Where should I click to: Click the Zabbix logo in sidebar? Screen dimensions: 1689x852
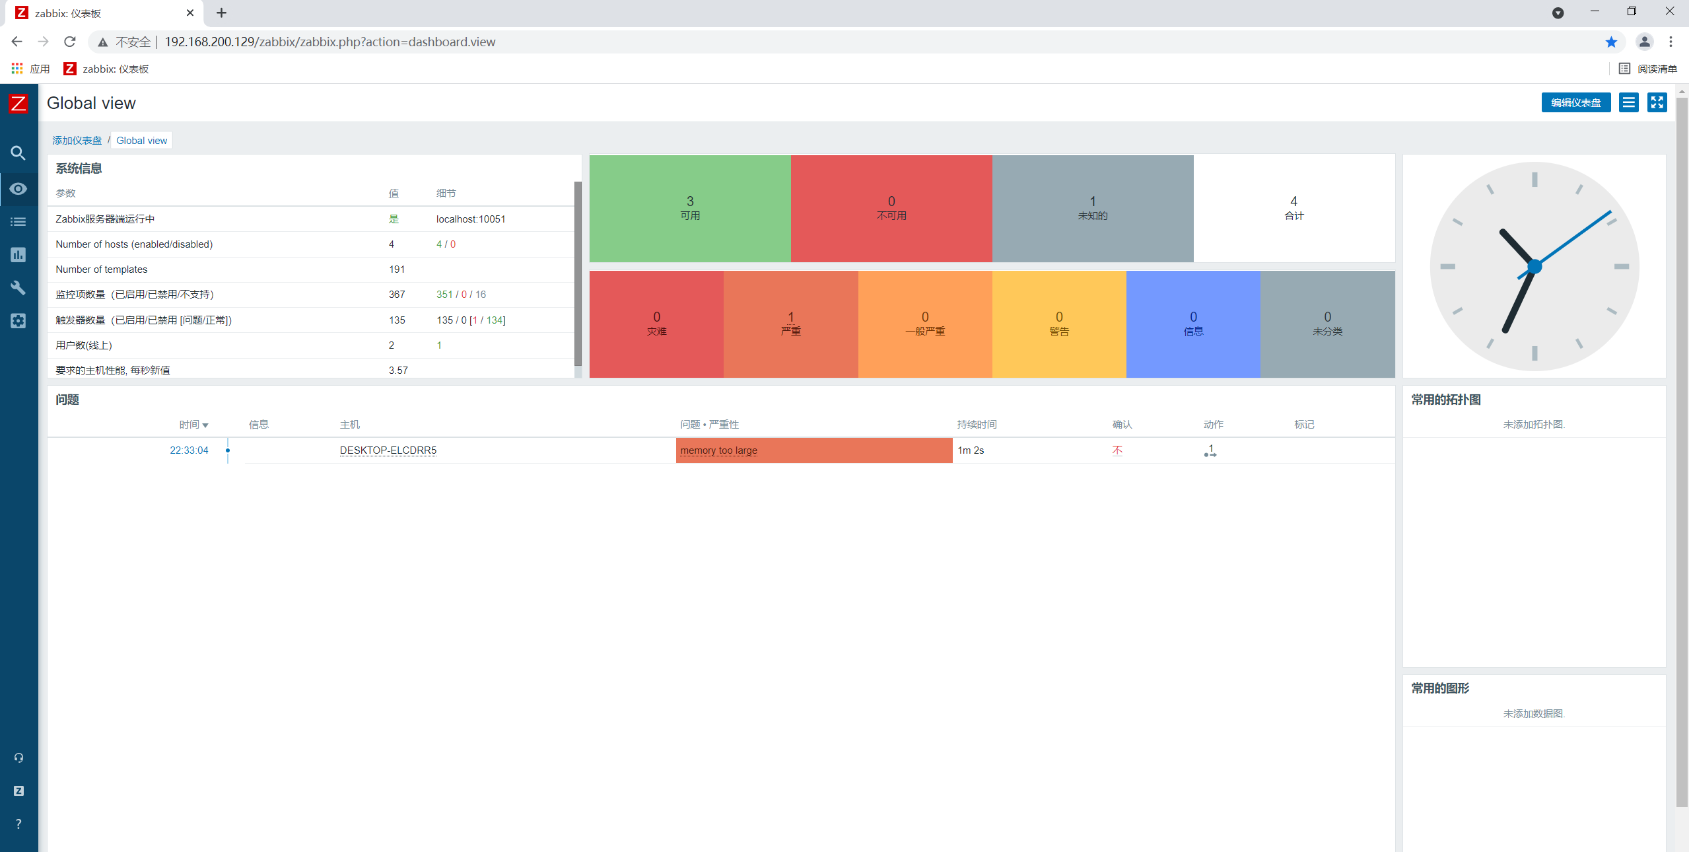(x=18, y=103)
